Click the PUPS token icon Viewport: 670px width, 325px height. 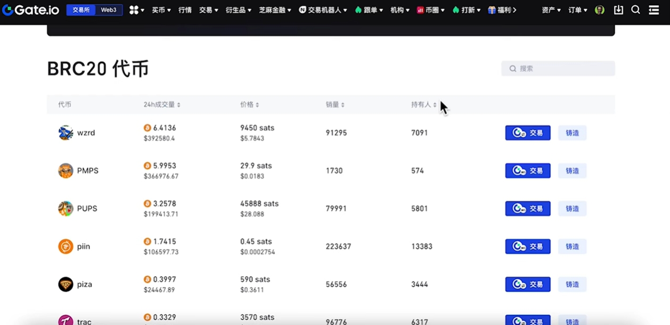pyautogui.click(x=66, y=209)
